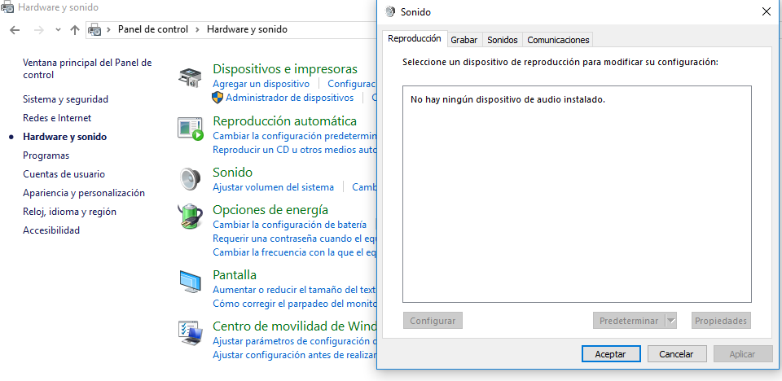The height and width of the screenshot is (381, 782).
Task: Click Hardware y sonido breadcrumb in address bar
Action: coord(248,29)
